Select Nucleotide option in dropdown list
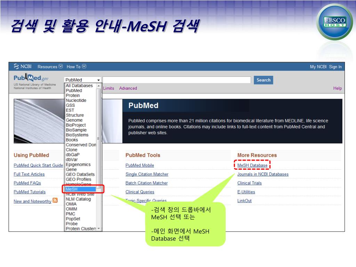 [76, 100]
